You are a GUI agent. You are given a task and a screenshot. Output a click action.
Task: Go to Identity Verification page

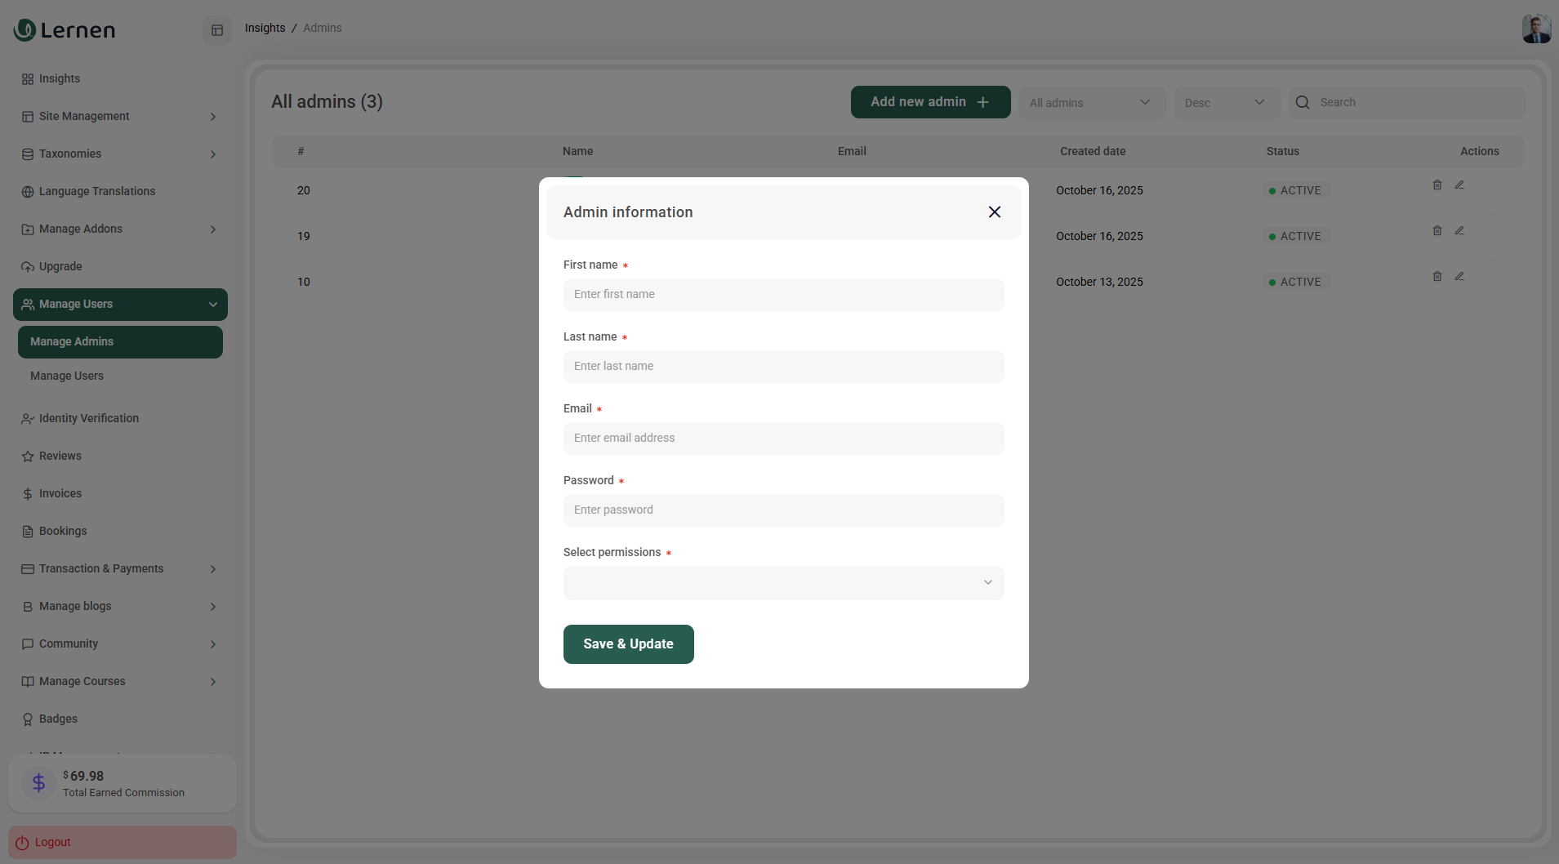88,419
